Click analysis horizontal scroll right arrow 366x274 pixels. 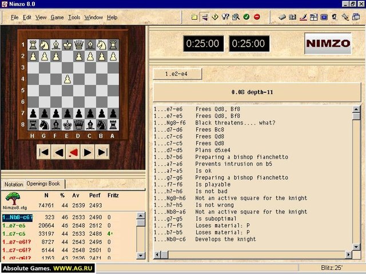pyautogui.click(x=348, y=255)
